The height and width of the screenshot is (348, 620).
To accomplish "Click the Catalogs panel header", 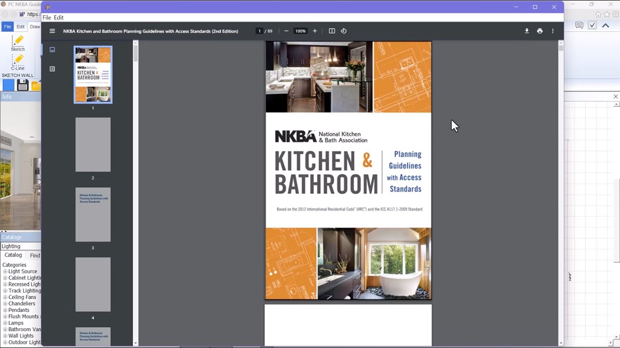I will (21, 237).
